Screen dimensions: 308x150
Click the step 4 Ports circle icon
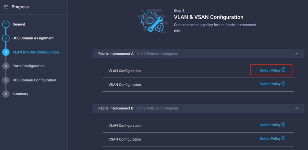(6, 66)
